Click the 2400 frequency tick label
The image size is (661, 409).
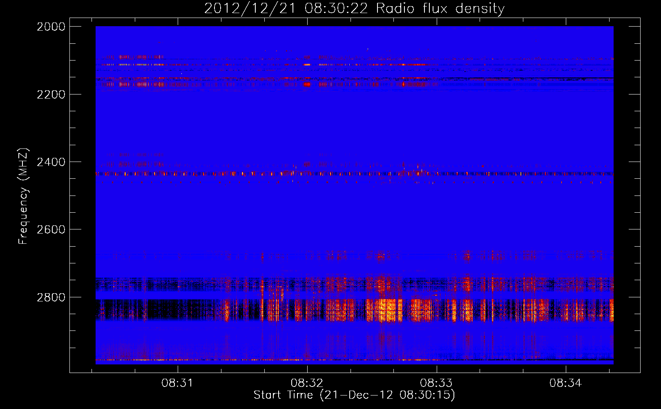click(51, 162)
